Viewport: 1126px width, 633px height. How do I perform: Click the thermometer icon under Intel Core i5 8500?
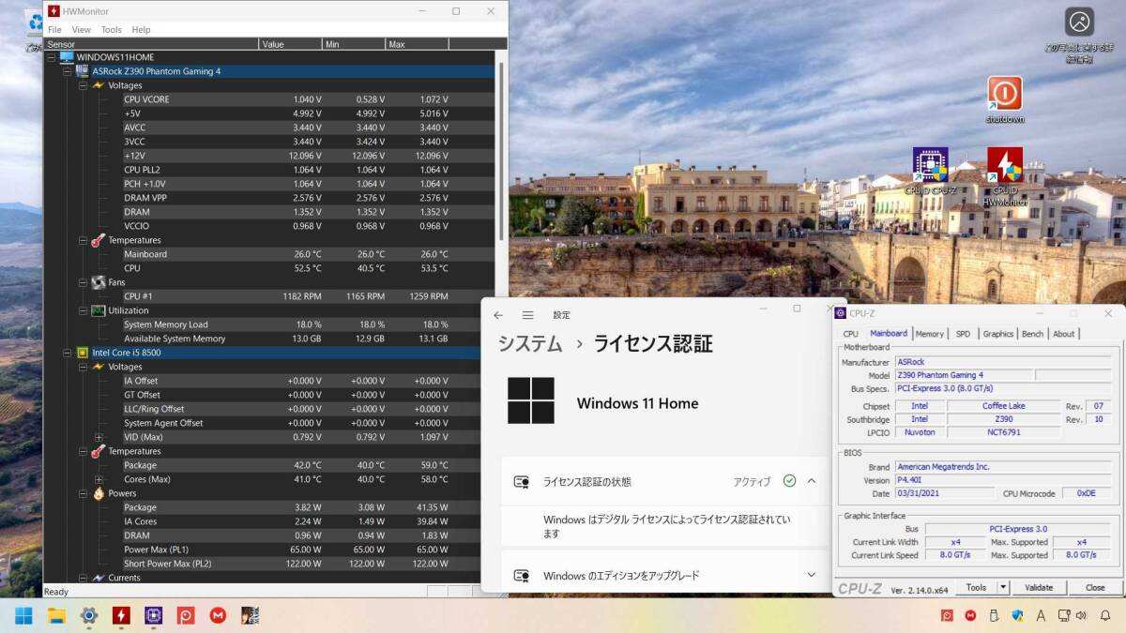click(x=99, y=451)
